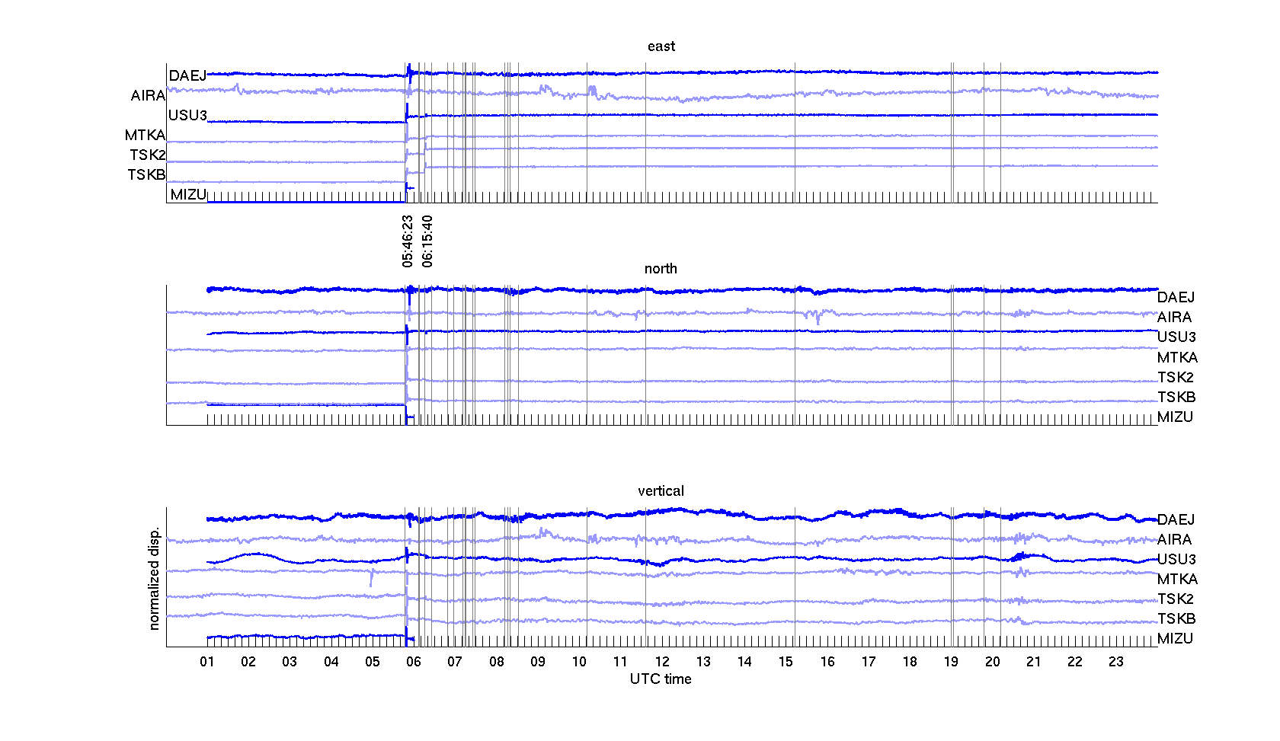Click the "normalized disp." y-axis label
Viewport: 1280px width, 741px height.
155,578
